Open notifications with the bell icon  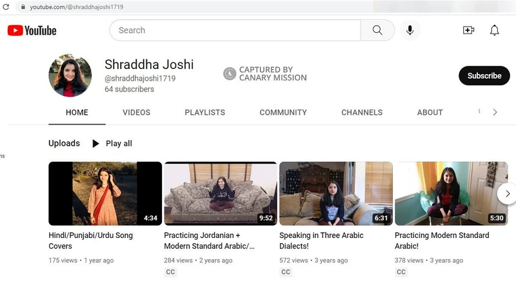point(494,30)
